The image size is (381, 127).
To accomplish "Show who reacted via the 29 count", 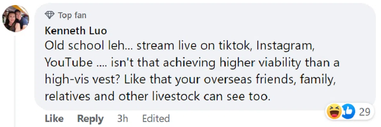I will pos(364,112).
